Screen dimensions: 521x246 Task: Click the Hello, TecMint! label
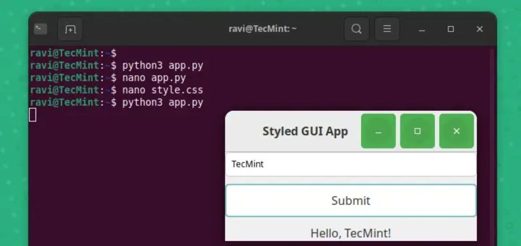click(x=351, y=233)
